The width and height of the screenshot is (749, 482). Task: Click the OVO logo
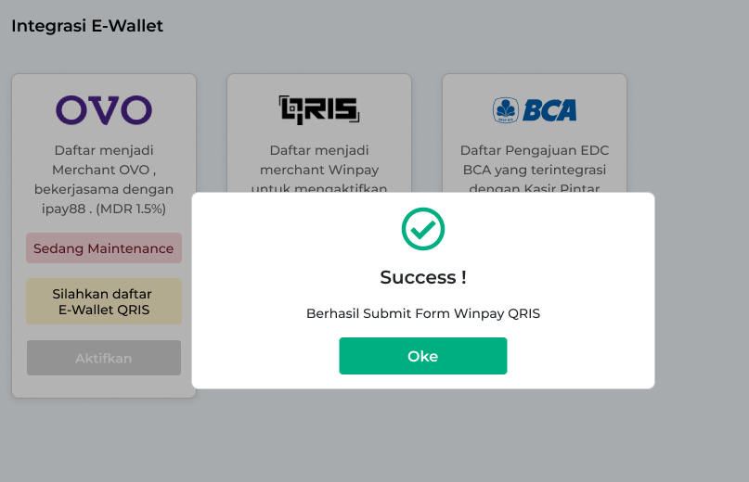pos(104,109)
